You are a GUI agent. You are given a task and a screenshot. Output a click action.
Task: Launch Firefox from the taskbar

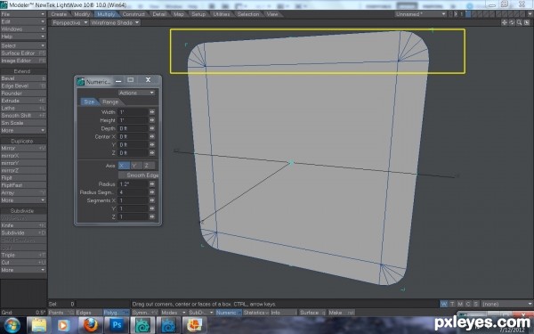coord(90,325)
